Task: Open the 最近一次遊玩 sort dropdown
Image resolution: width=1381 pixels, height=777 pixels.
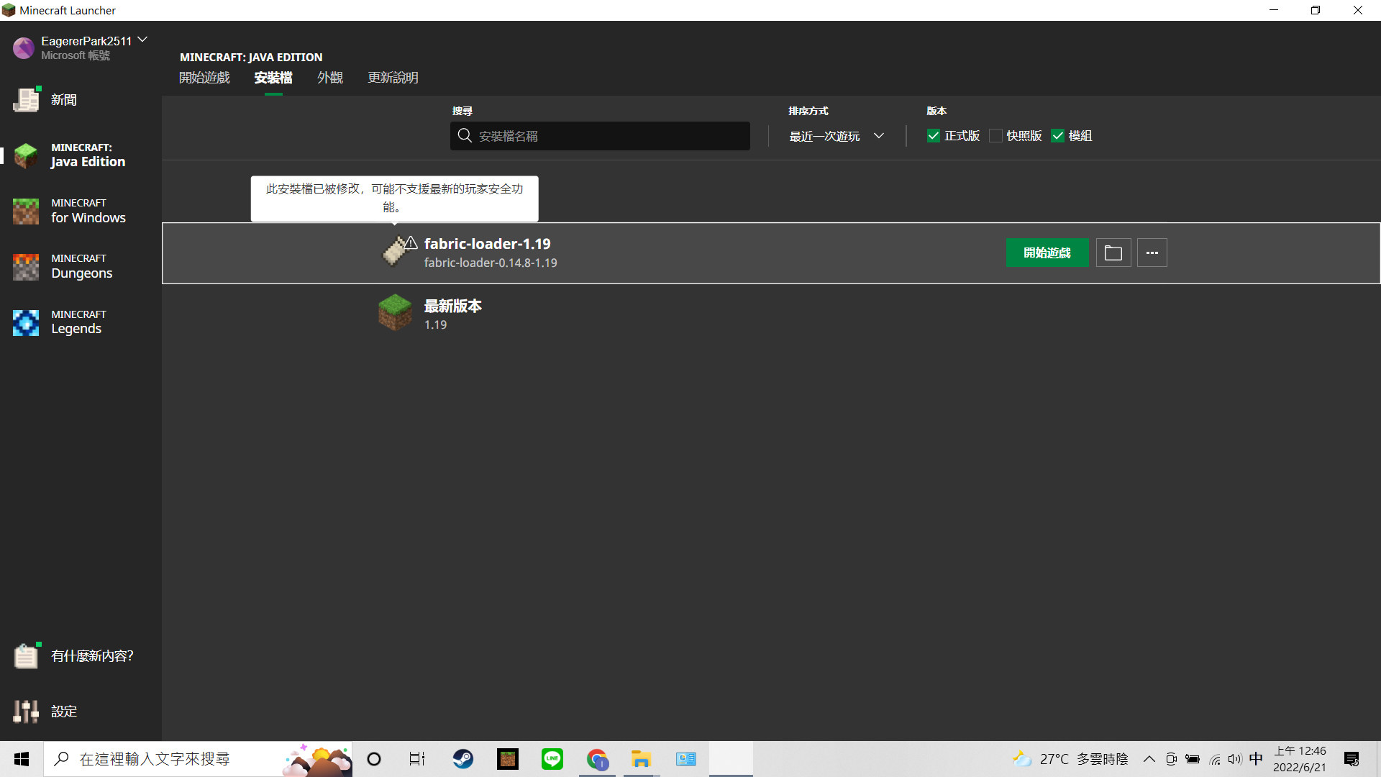Action: coord(837,136)
